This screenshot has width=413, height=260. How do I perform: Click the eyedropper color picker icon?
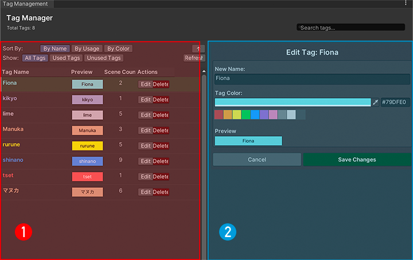pos(376,103)
